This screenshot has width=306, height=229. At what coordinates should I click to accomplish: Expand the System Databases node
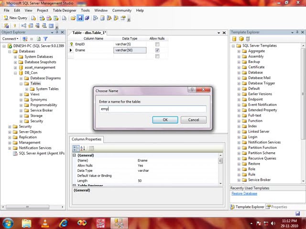(x=15, y=57)
